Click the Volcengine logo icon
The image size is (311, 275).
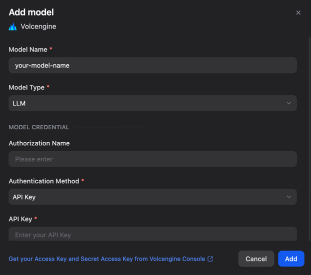pos(13,27)
